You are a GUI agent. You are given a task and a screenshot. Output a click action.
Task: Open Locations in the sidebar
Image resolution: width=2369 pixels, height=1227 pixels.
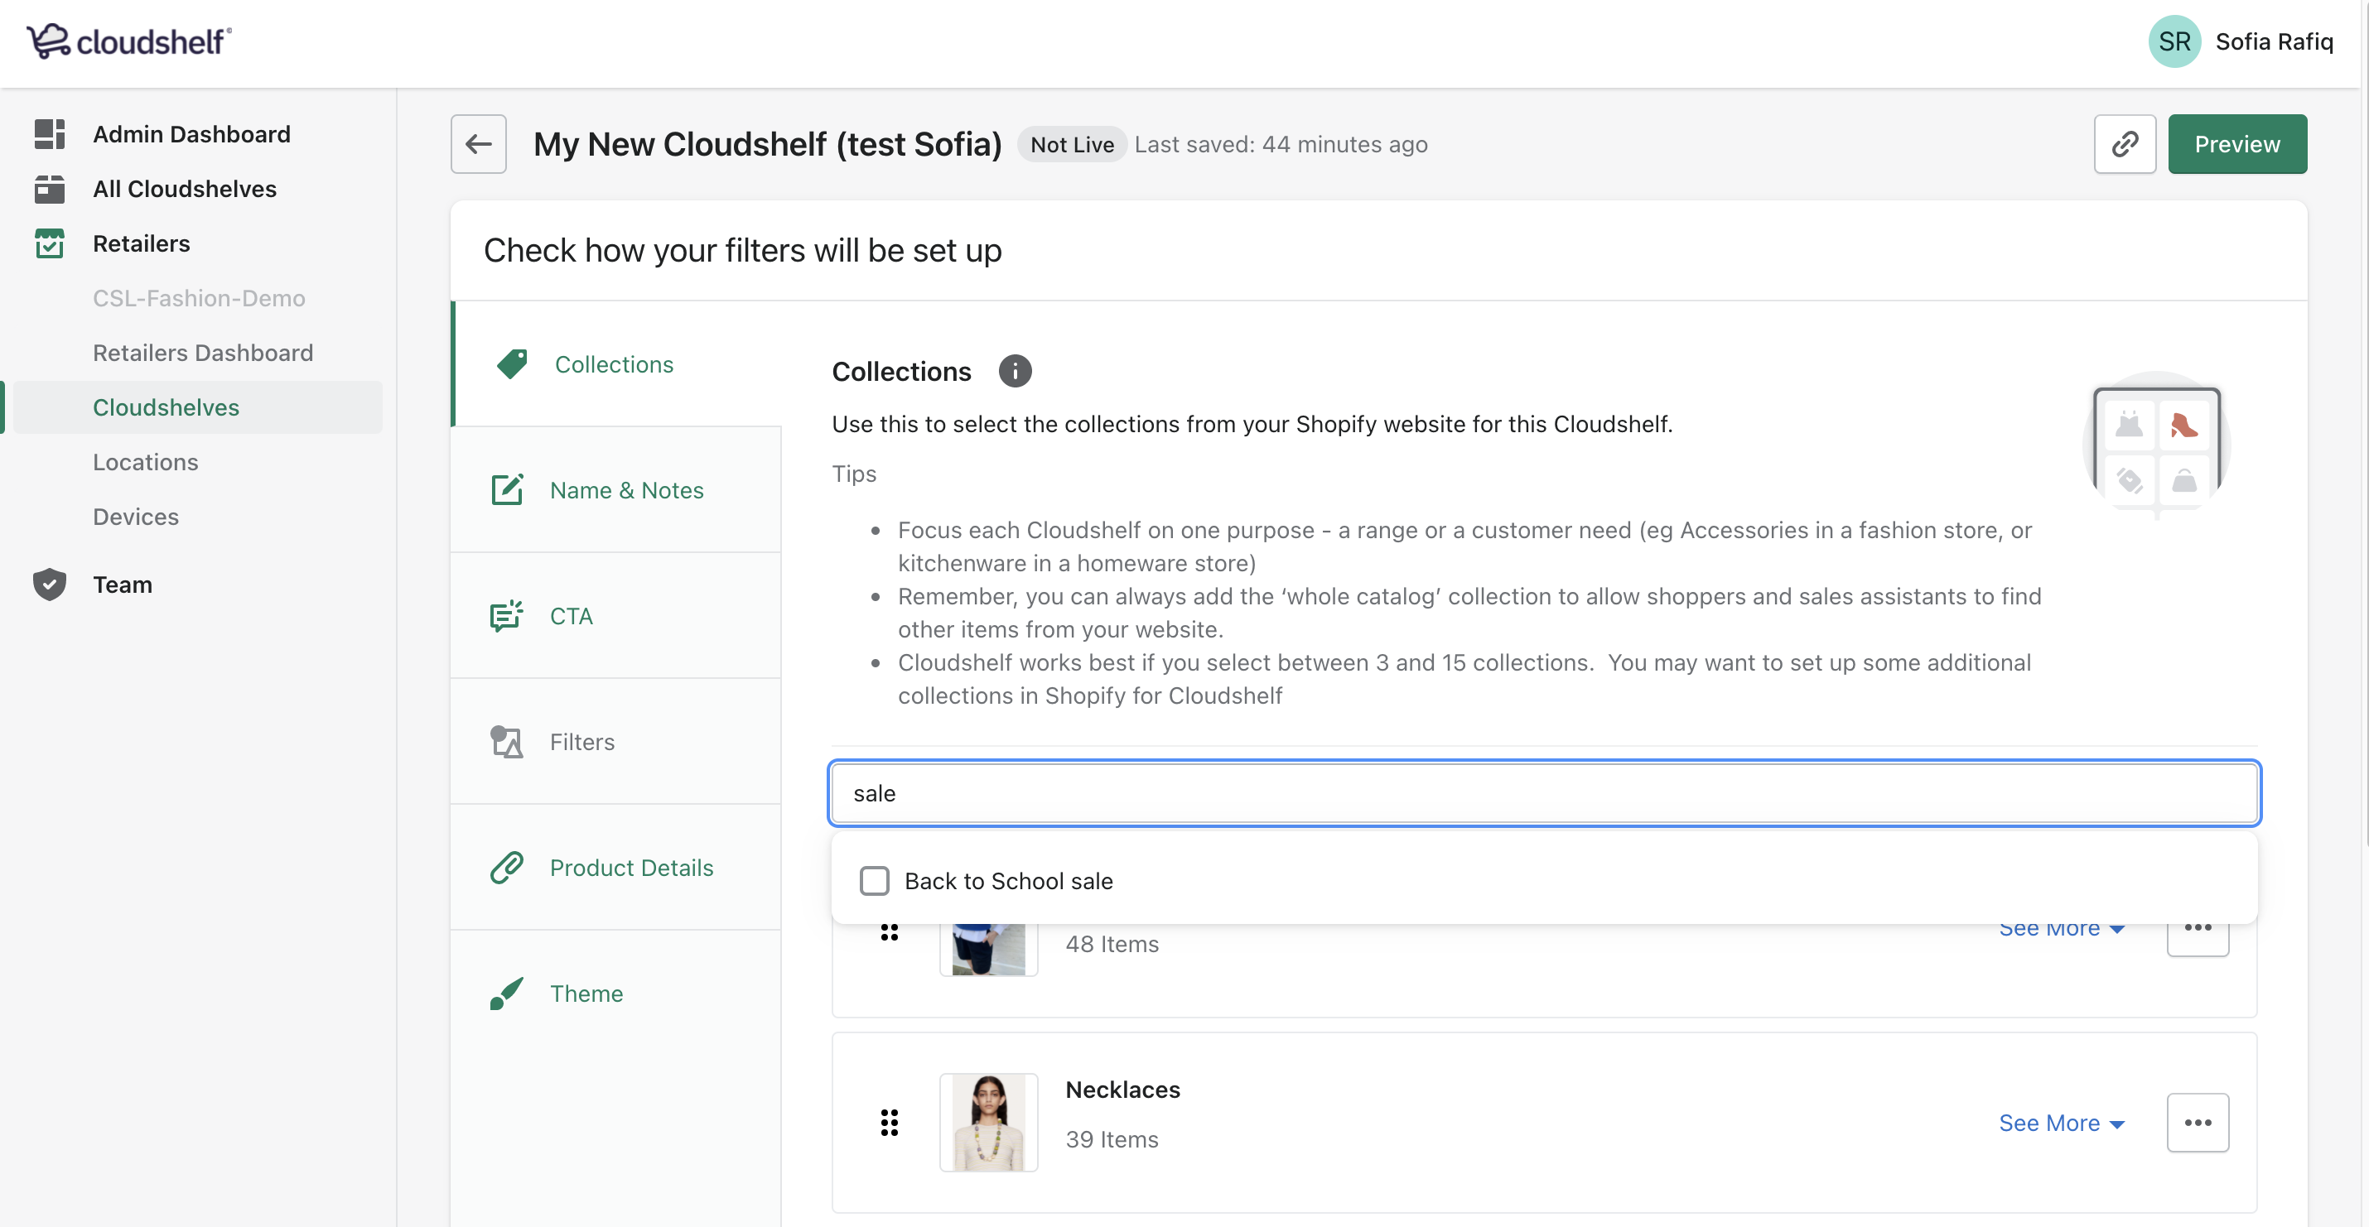[x=145, y=462]
